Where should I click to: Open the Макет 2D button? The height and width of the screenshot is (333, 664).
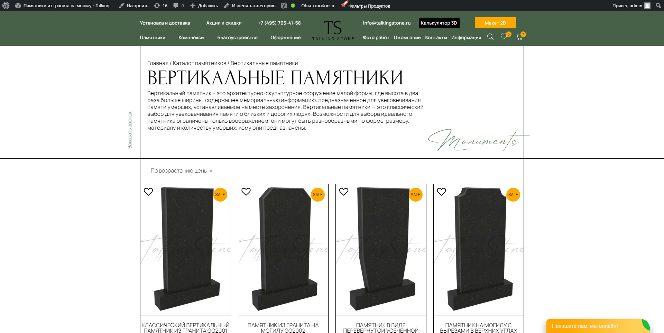[495, 23]
